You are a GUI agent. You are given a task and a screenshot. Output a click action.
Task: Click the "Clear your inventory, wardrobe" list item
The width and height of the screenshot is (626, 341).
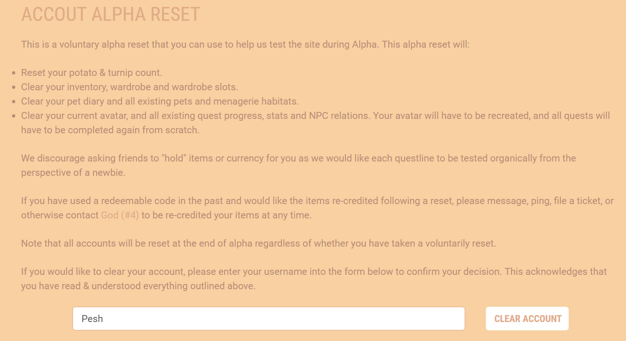[x=129, y=87]
